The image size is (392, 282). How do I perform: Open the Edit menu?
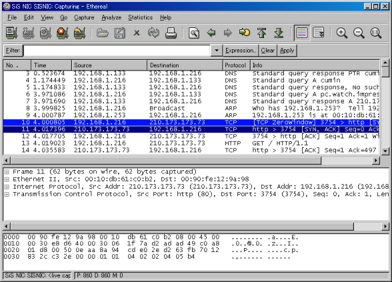29,17
